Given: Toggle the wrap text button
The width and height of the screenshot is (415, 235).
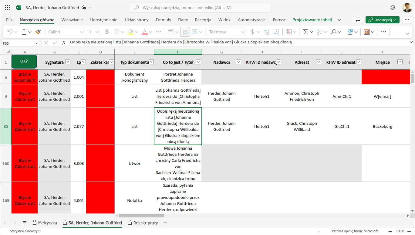Looking at the screenshot, I should click(185, 32).
